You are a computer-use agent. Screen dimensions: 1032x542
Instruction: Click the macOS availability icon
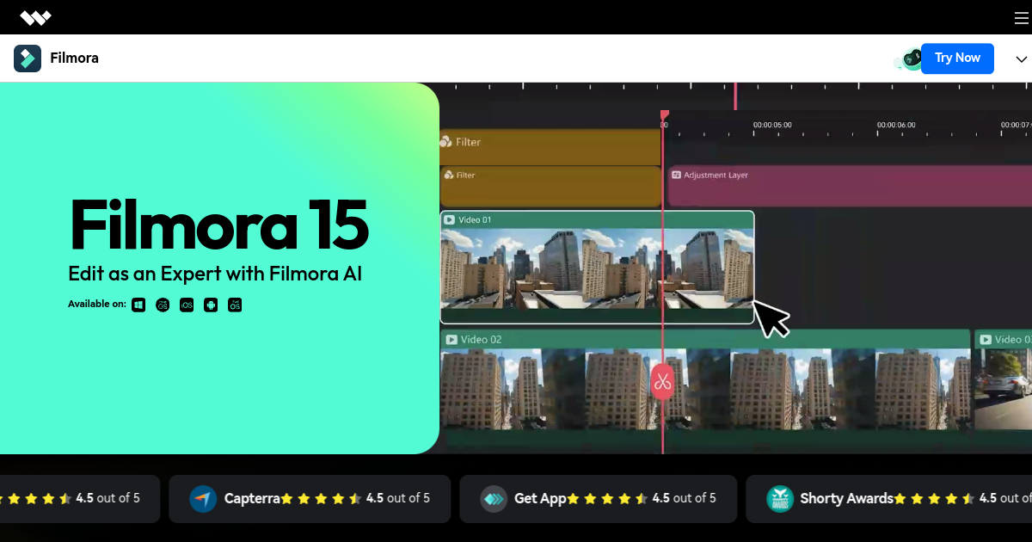tap(163, 305)
